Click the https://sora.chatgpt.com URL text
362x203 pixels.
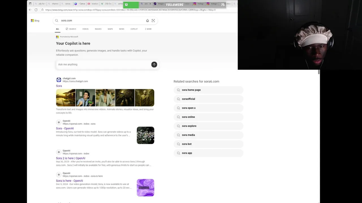75,81
